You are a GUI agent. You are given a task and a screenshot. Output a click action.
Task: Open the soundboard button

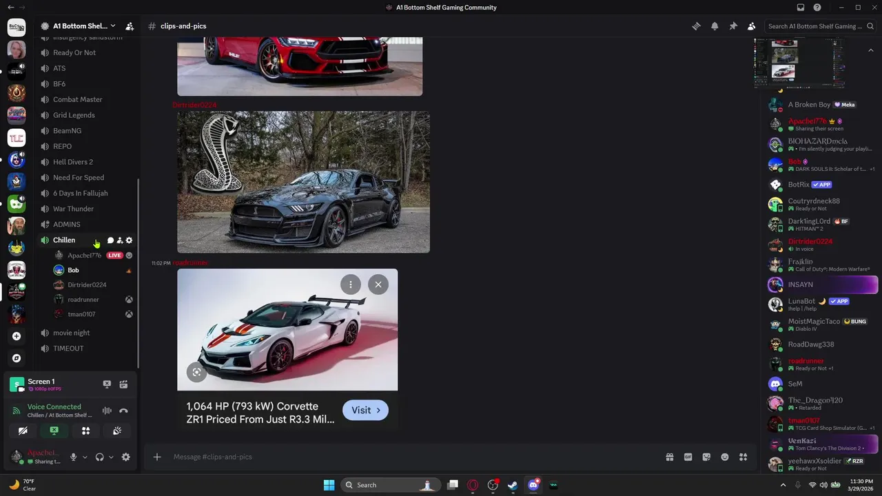[x=117, y=431]
